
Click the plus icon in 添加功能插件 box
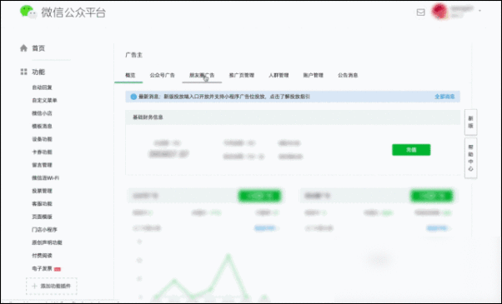point(34,287)
